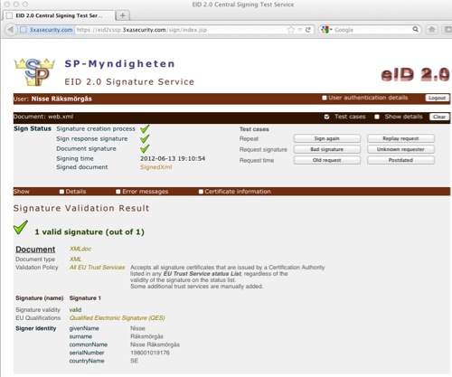
Task: Click the Sign again button
Action: [x=327, y=138]
